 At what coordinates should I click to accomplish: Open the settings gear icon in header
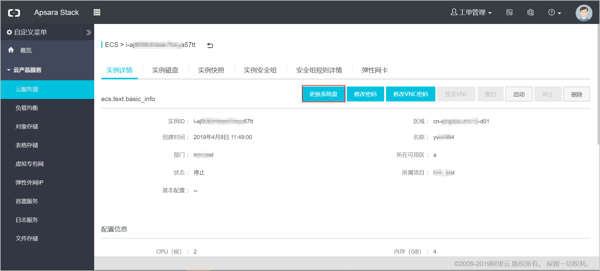pos(530,12)
